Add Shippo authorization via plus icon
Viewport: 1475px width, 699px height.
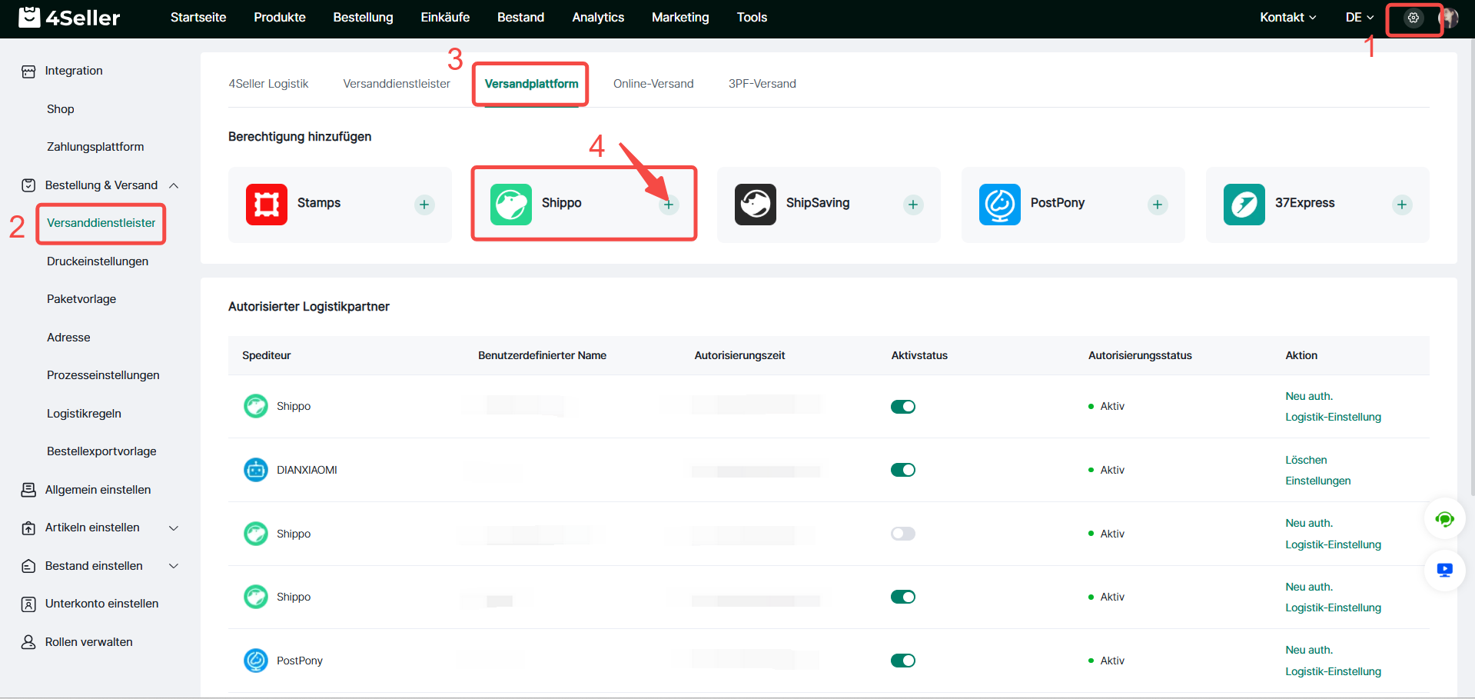[669, 205]
